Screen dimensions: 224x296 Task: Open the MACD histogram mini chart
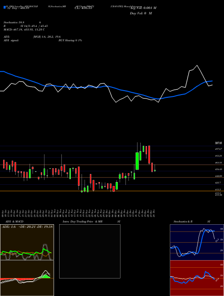point(27,278)
